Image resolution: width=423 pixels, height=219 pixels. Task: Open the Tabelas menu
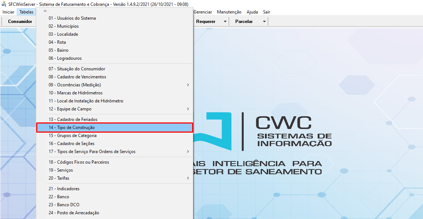click(x=26, y=12)
